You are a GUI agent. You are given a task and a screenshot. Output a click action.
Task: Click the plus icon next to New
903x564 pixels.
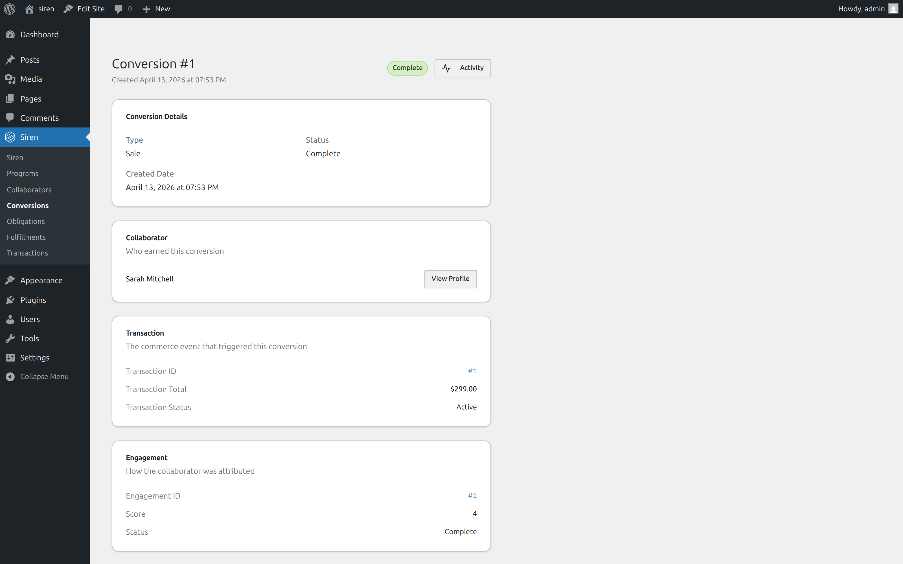[x=146, y=9]
